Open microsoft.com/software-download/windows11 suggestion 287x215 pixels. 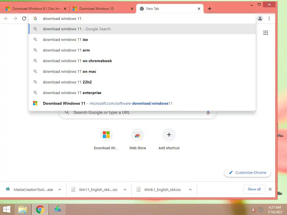pos(142,103)
